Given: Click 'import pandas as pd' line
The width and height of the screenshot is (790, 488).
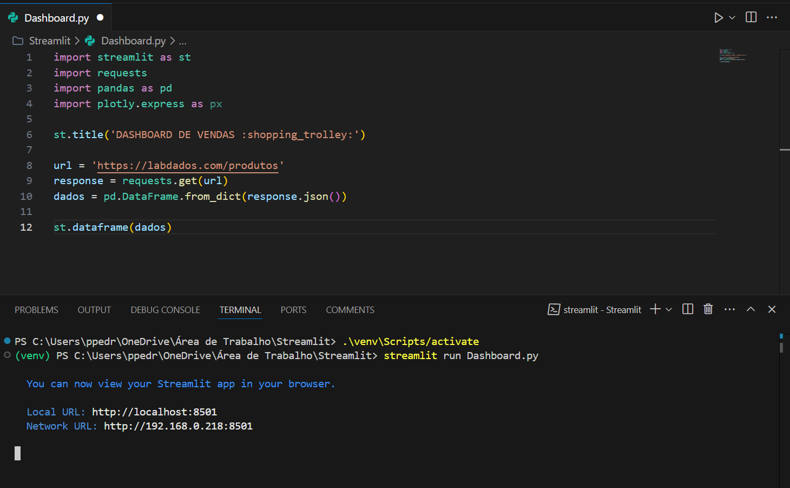Looking at the screenshot, I should pos(113,88).
